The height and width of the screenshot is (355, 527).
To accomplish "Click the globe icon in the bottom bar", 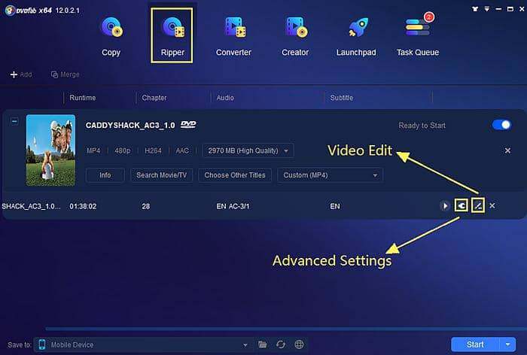I will click(x=299, y=344).
